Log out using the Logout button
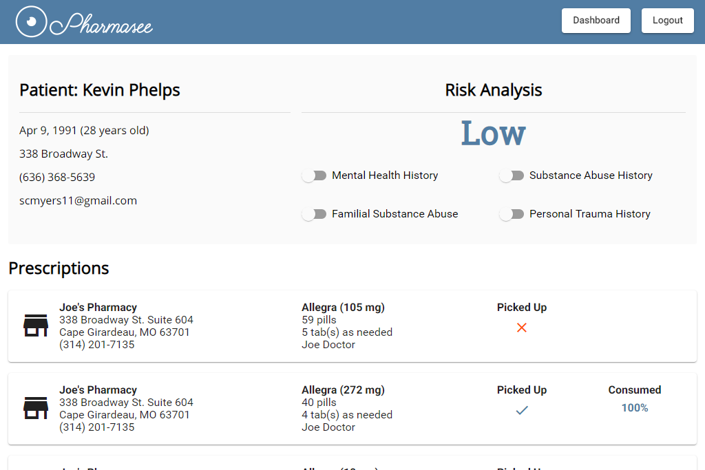The width and height of the screenshot is (705, 470). coord(667,21)
